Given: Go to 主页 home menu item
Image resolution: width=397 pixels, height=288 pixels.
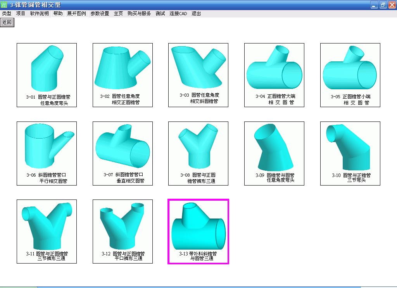Looking at the screenshot, I should (x=118, y=14).
